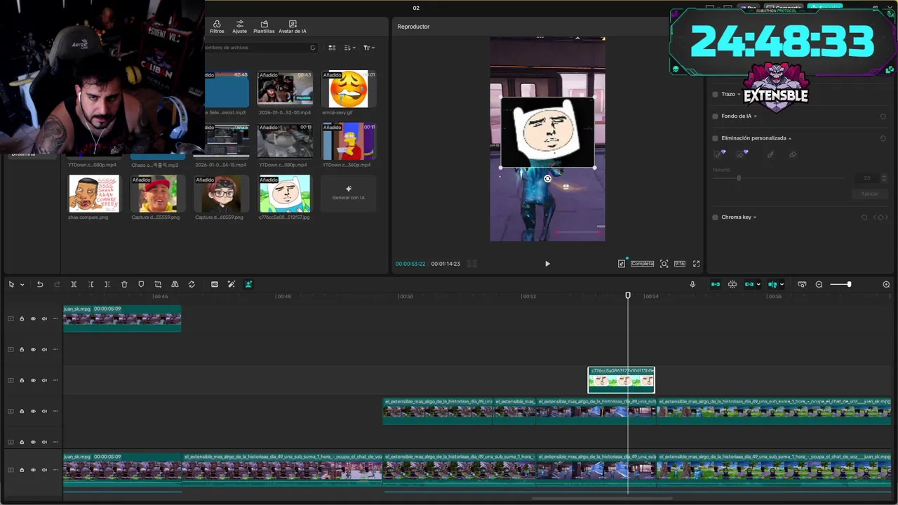Toggle the preview axis icon
The width and height of the screenshot is (898, 505).
[x=772, y=284]
